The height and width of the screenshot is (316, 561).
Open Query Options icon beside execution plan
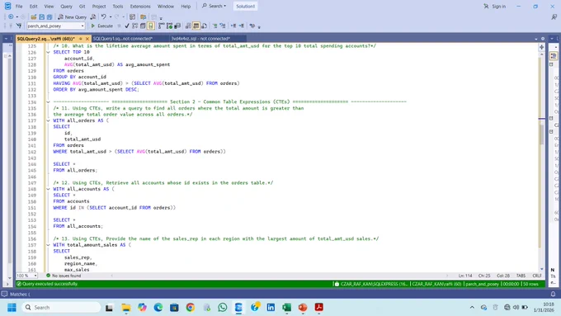point(143,26)
